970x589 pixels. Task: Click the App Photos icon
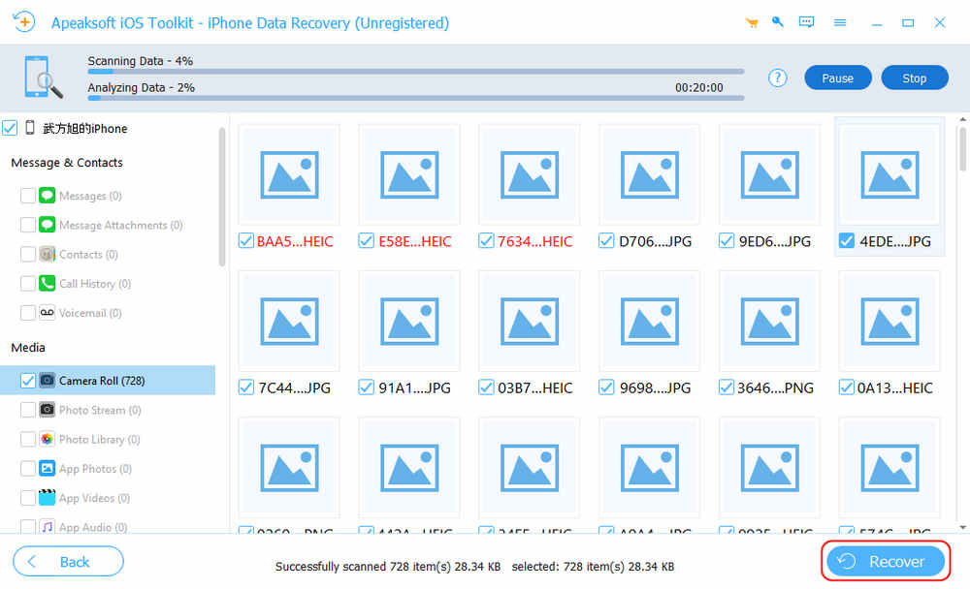(x=47, y=469)
